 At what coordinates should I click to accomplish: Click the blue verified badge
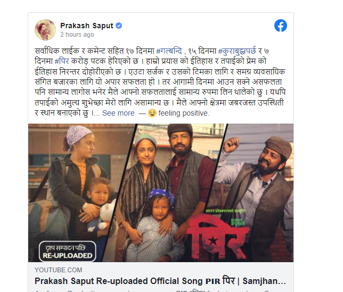tap(119, 26)
